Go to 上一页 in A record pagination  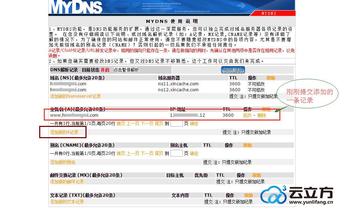click(133, 123)
